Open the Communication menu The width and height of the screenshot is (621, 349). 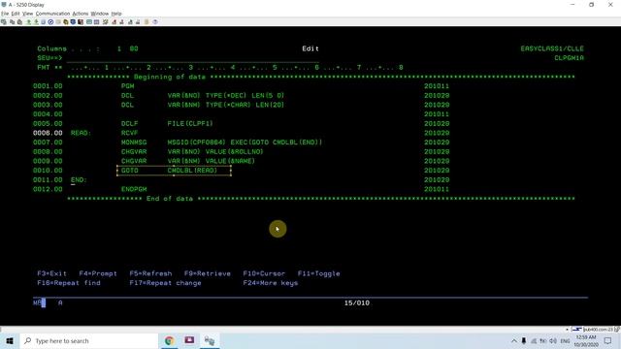pos(52,14)
